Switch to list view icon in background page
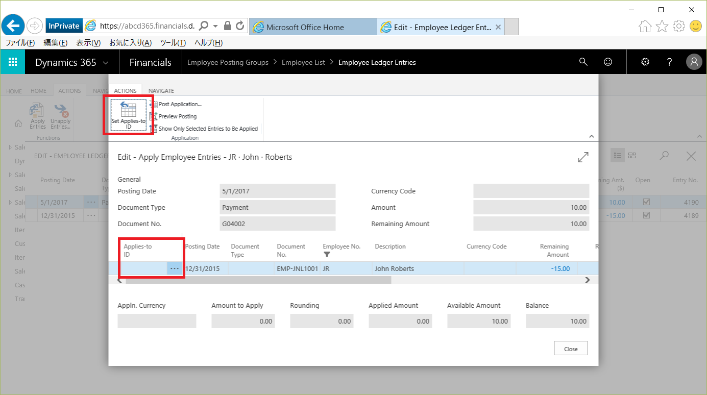The width and height of the screenshot is (707, 395). click(x=618, y=156)
